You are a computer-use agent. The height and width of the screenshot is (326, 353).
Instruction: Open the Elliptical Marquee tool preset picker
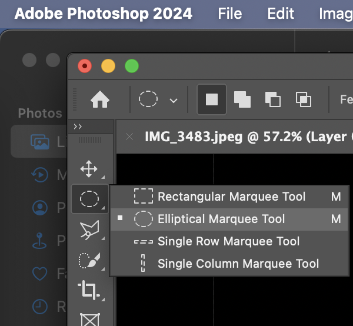(x=174, y=101)
